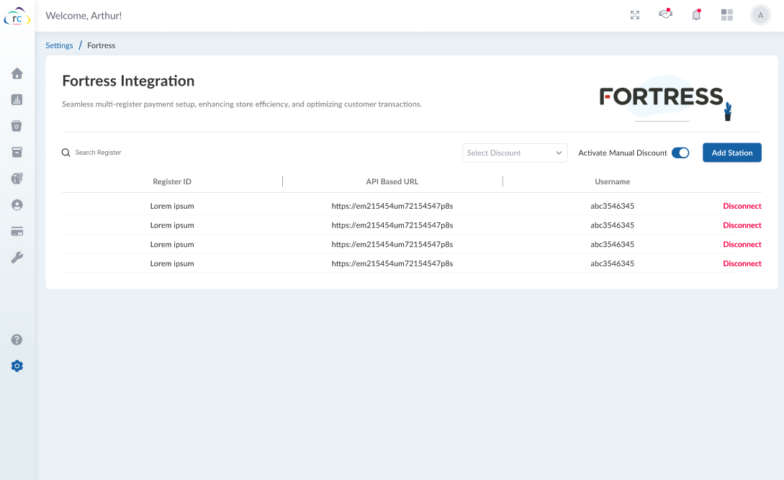Select third row's username abc3546345
Viewport: 784px width, 480px height.
[613, 245]
